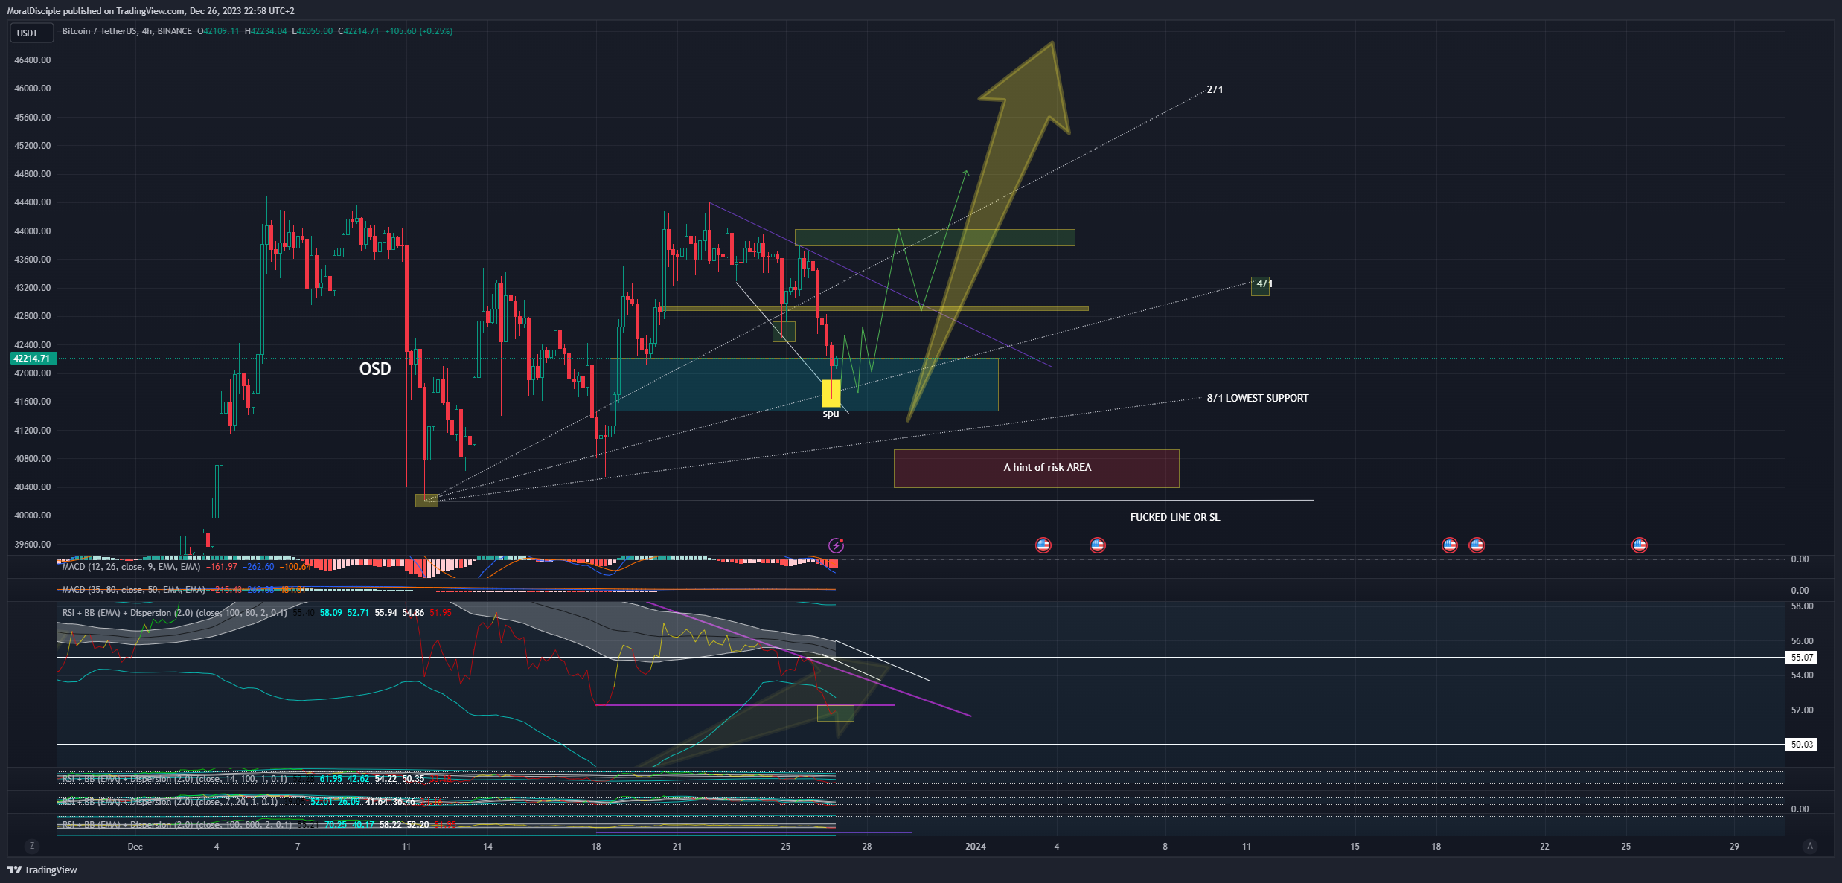Select the '4/1' Gann fan label
Viewport: 1842px width, 883px height.
pyautogui.click(x=1263, y=283)
